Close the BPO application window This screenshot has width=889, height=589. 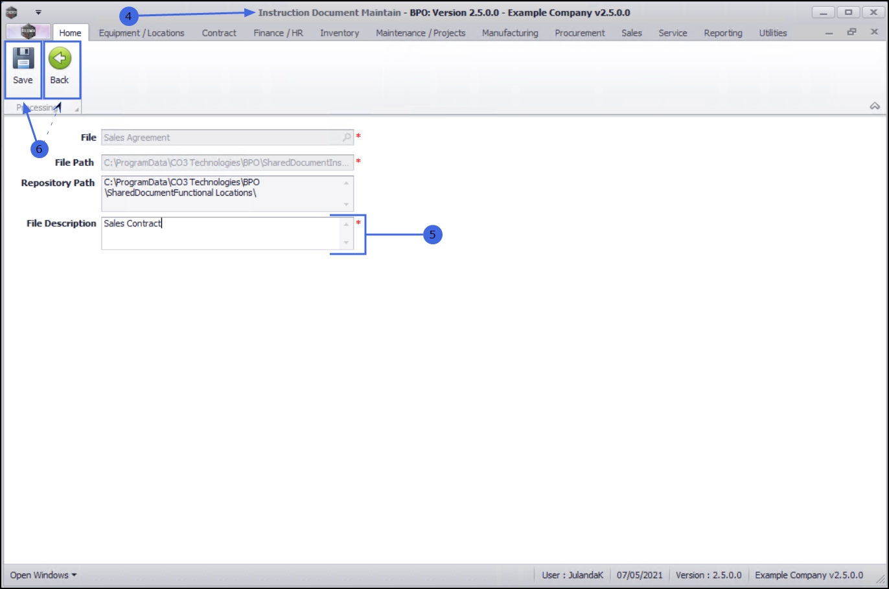tap(873, 12)
